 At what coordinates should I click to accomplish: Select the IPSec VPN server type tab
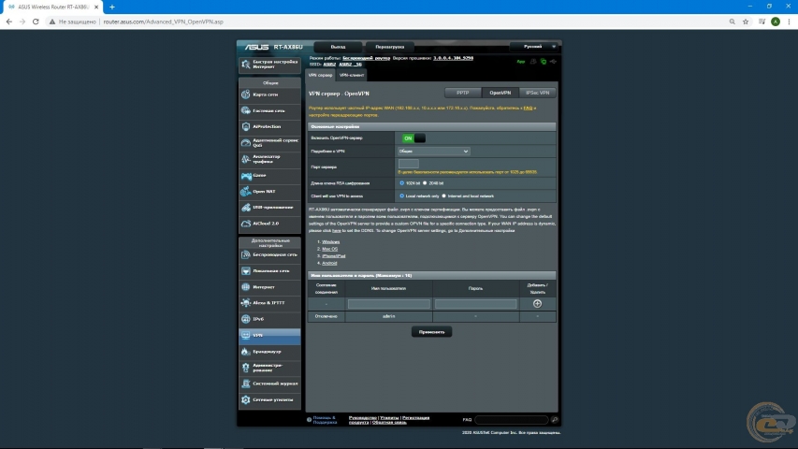pos(537,93)
